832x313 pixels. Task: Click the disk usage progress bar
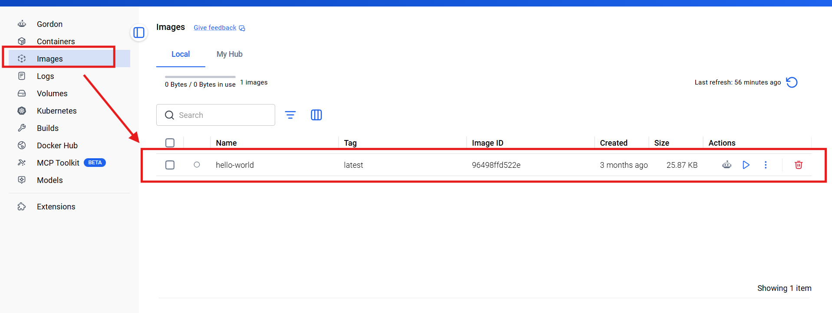pyautogui.click(x=200, y=77)
